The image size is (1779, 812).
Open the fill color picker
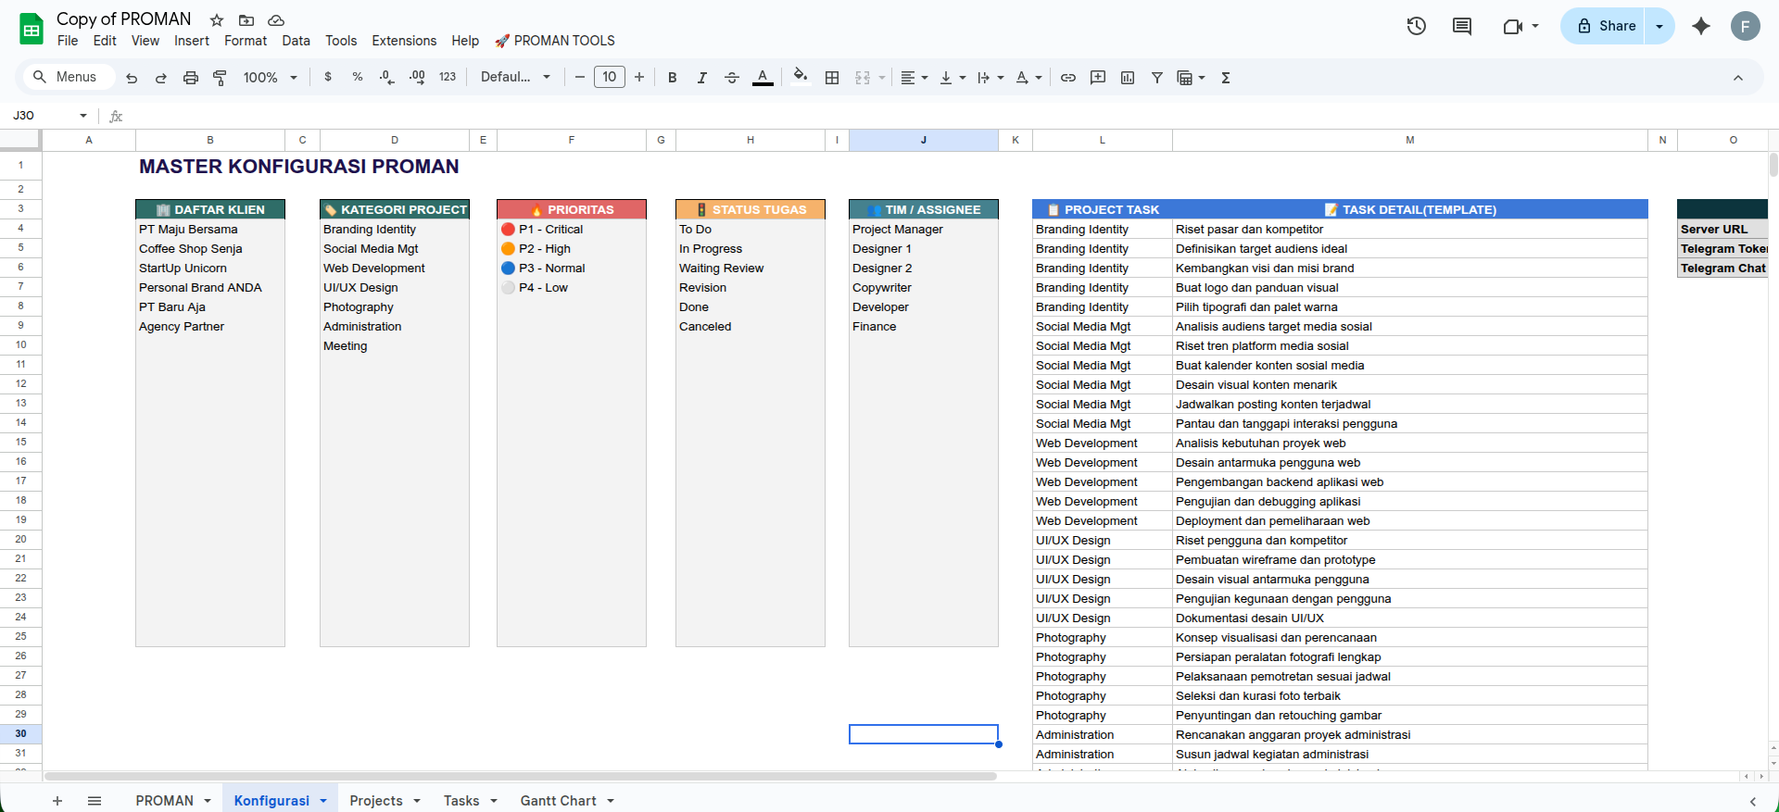800,78
